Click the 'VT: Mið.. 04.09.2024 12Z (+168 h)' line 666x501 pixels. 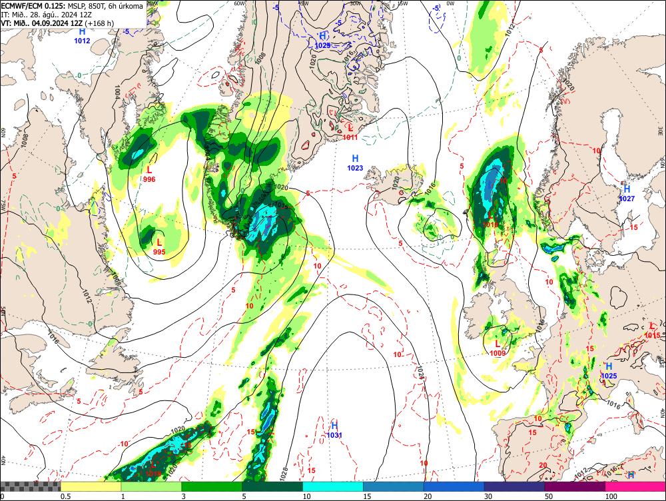[x=57, y=23]
